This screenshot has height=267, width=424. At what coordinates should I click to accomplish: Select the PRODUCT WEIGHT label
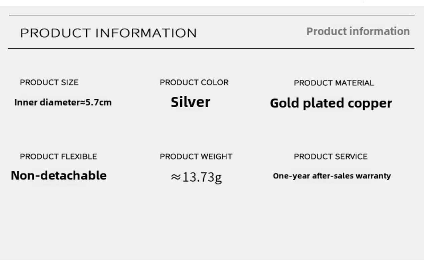click(196, 157)
